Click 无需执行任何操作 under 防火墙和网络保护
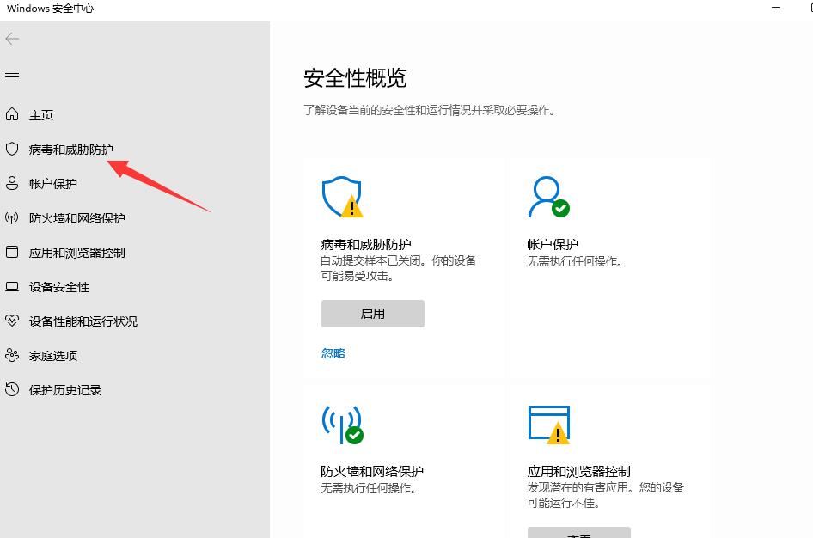 (x=367, y=488)
